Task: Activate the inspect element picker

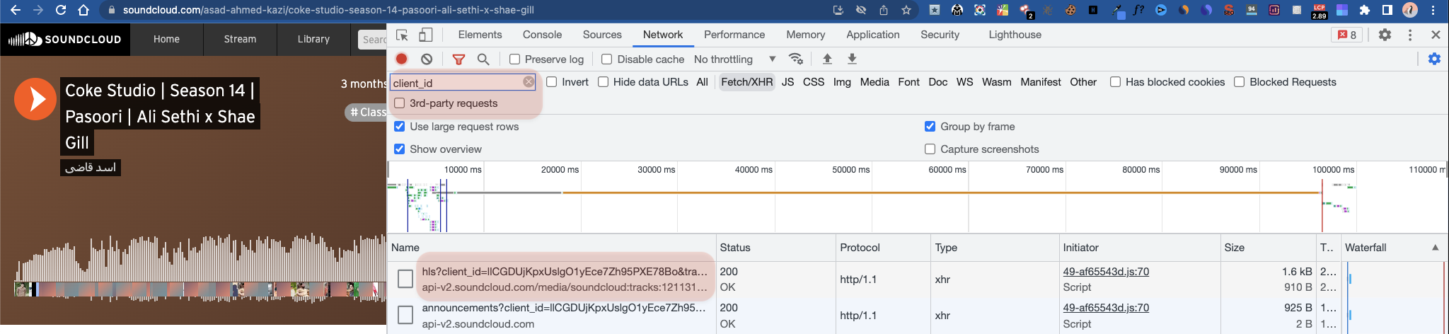Action: coord(403,35)
